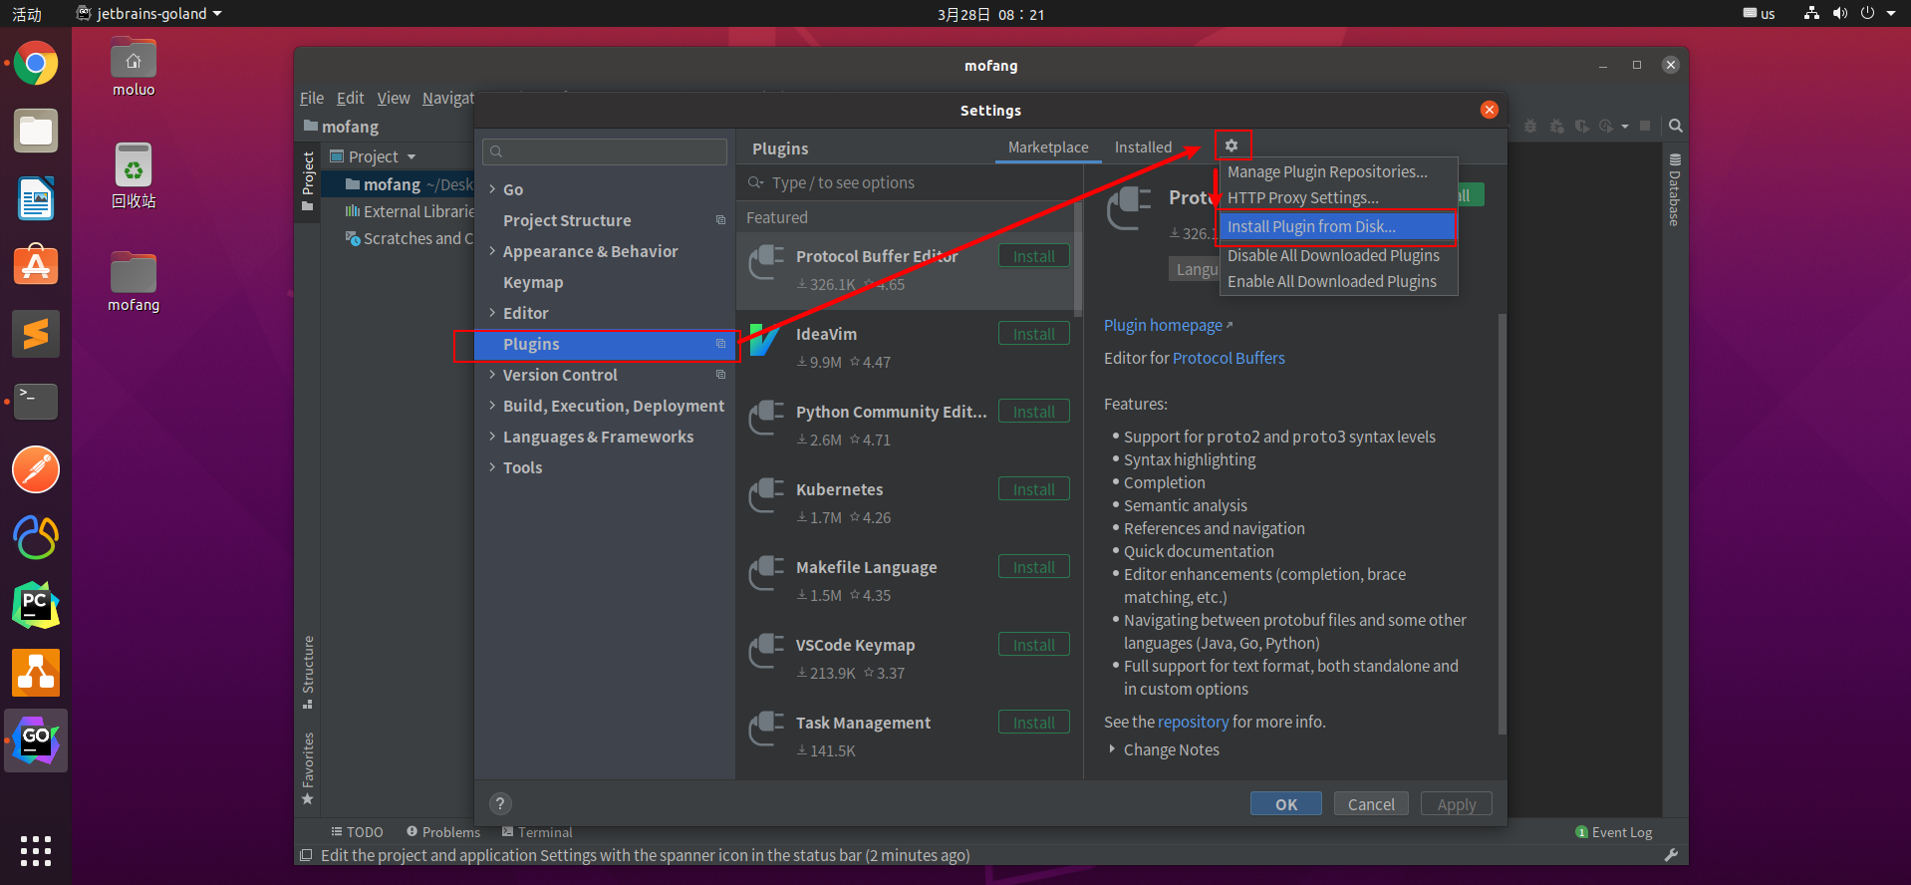Select Keymap in settings tree
The image size is (1911, 885).
[x=533, y=282]
